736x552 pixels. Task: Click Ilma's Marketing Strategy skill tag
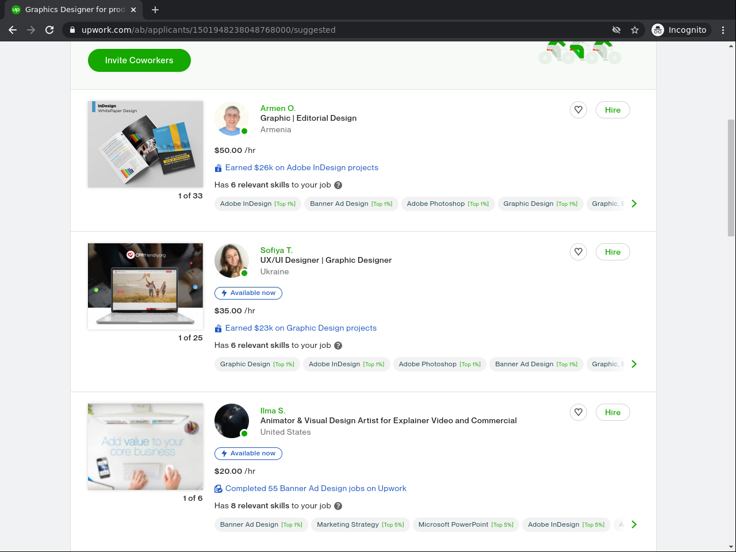point(361,524)
